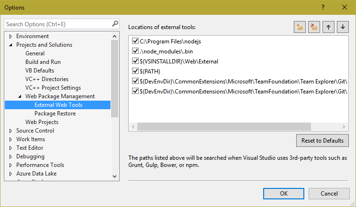Image resolution: width=356 pixels, height=207 pixels.
Task: Click the delete selected location icon
Action: point(314,27)
